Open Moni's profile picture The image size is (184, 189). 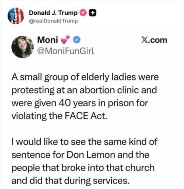point(22,46)
